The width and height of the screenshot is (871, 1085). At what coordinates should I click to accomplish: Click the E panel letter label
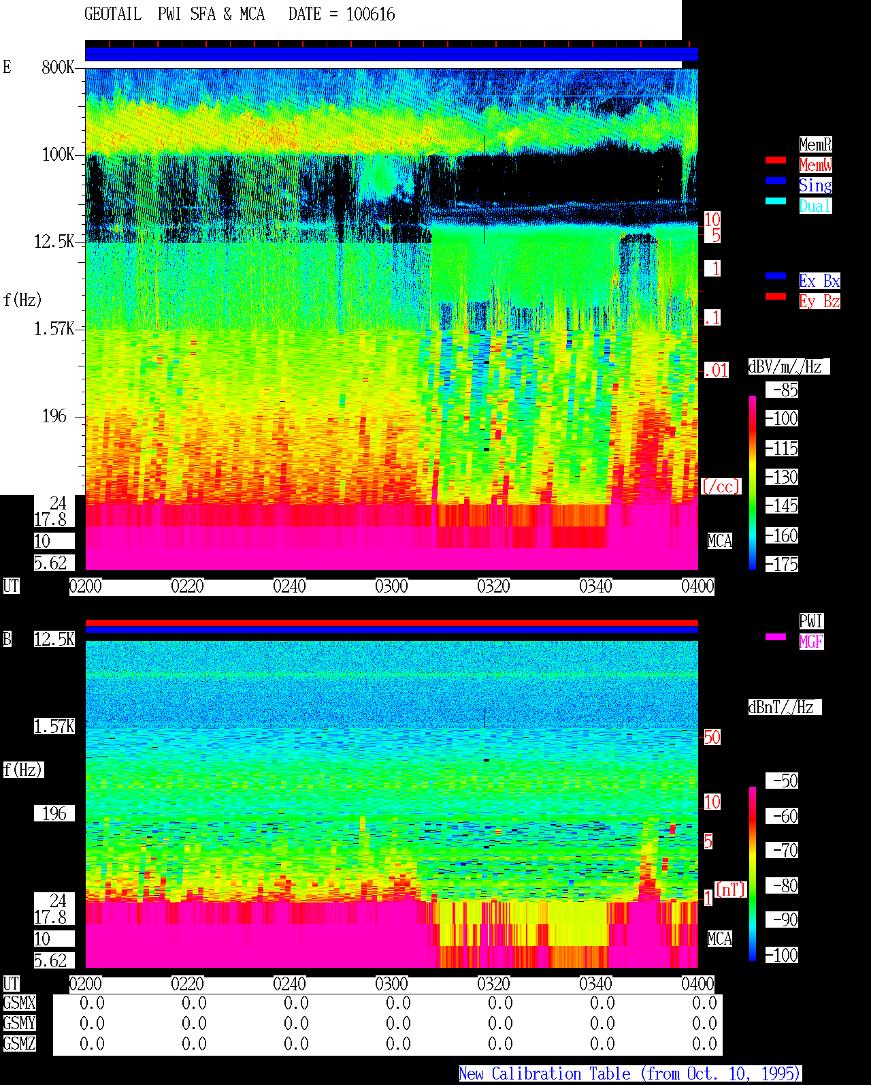(x=7, y=67)
